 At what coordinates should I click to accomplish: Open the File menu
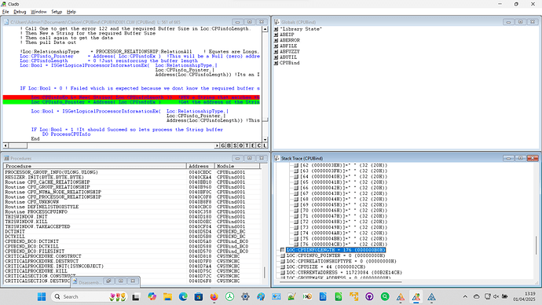coord(5,12)
